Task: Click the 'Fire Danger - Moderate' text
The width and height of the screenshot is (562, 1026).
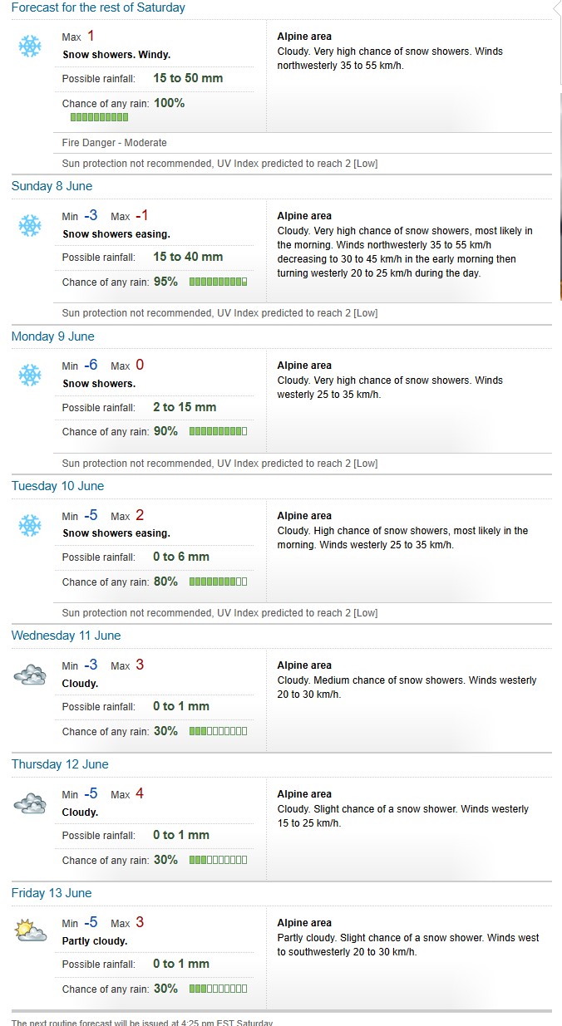Action: (114, 143)
